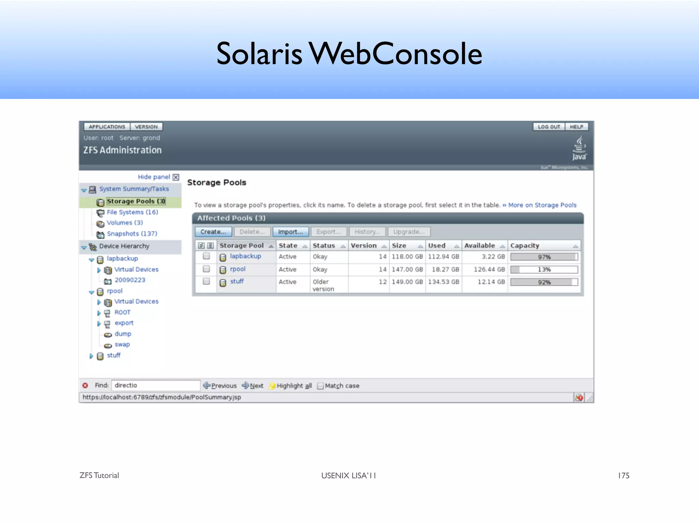Open the APPLICATIONS menu tab
This screenshot has width=699, height=524.
tap(107, 127)
